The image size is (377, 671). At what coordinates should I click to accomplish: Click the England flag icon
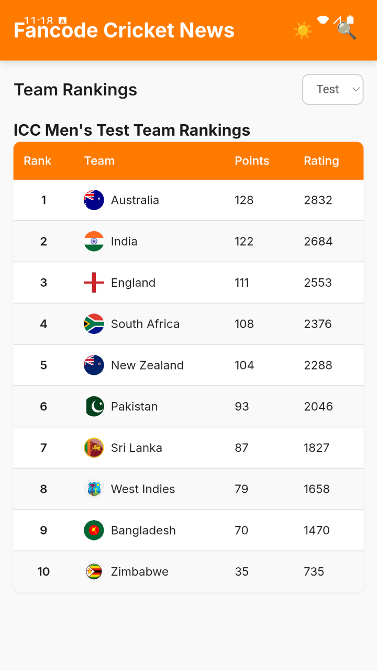94,283
